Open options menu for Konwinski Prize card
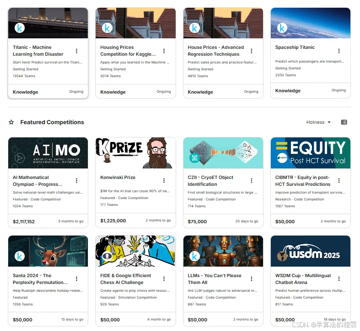The width and height of the screenshot is (360, 331). tap(164, 181)
